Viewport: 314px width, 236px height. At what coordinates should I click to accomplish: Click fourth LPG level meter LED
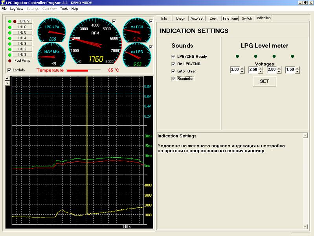pos(292,56)
